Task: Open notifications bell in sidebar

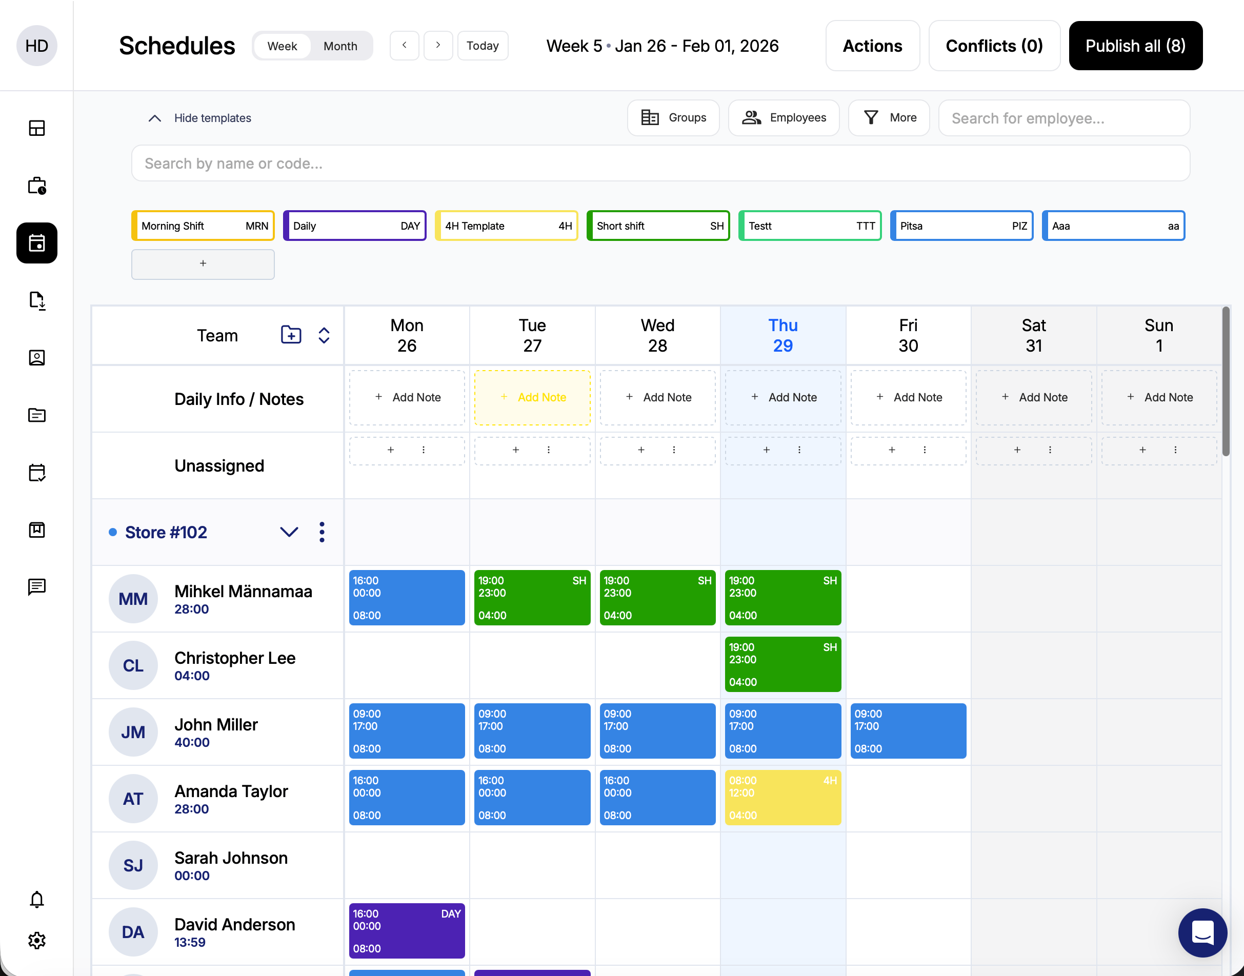Action: tap(36, 900)
